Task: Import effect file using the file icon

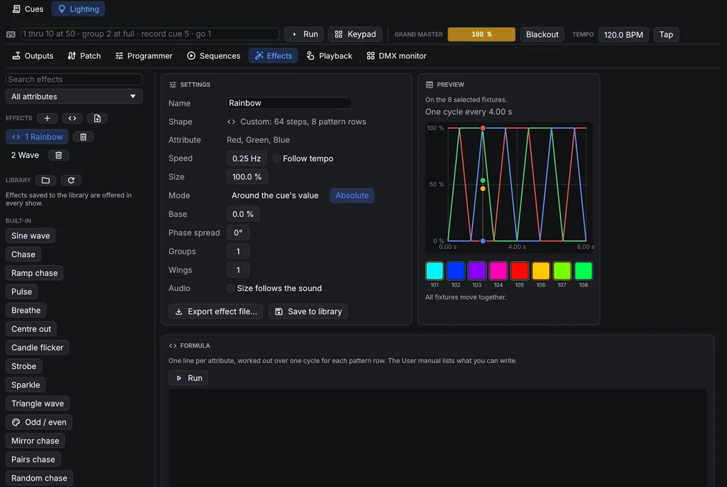Action: coord(97,118)
